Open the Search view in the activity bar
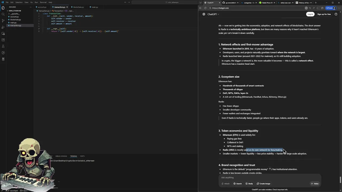The height and width of the screenshot is (192, 342). tap(3, 14)
